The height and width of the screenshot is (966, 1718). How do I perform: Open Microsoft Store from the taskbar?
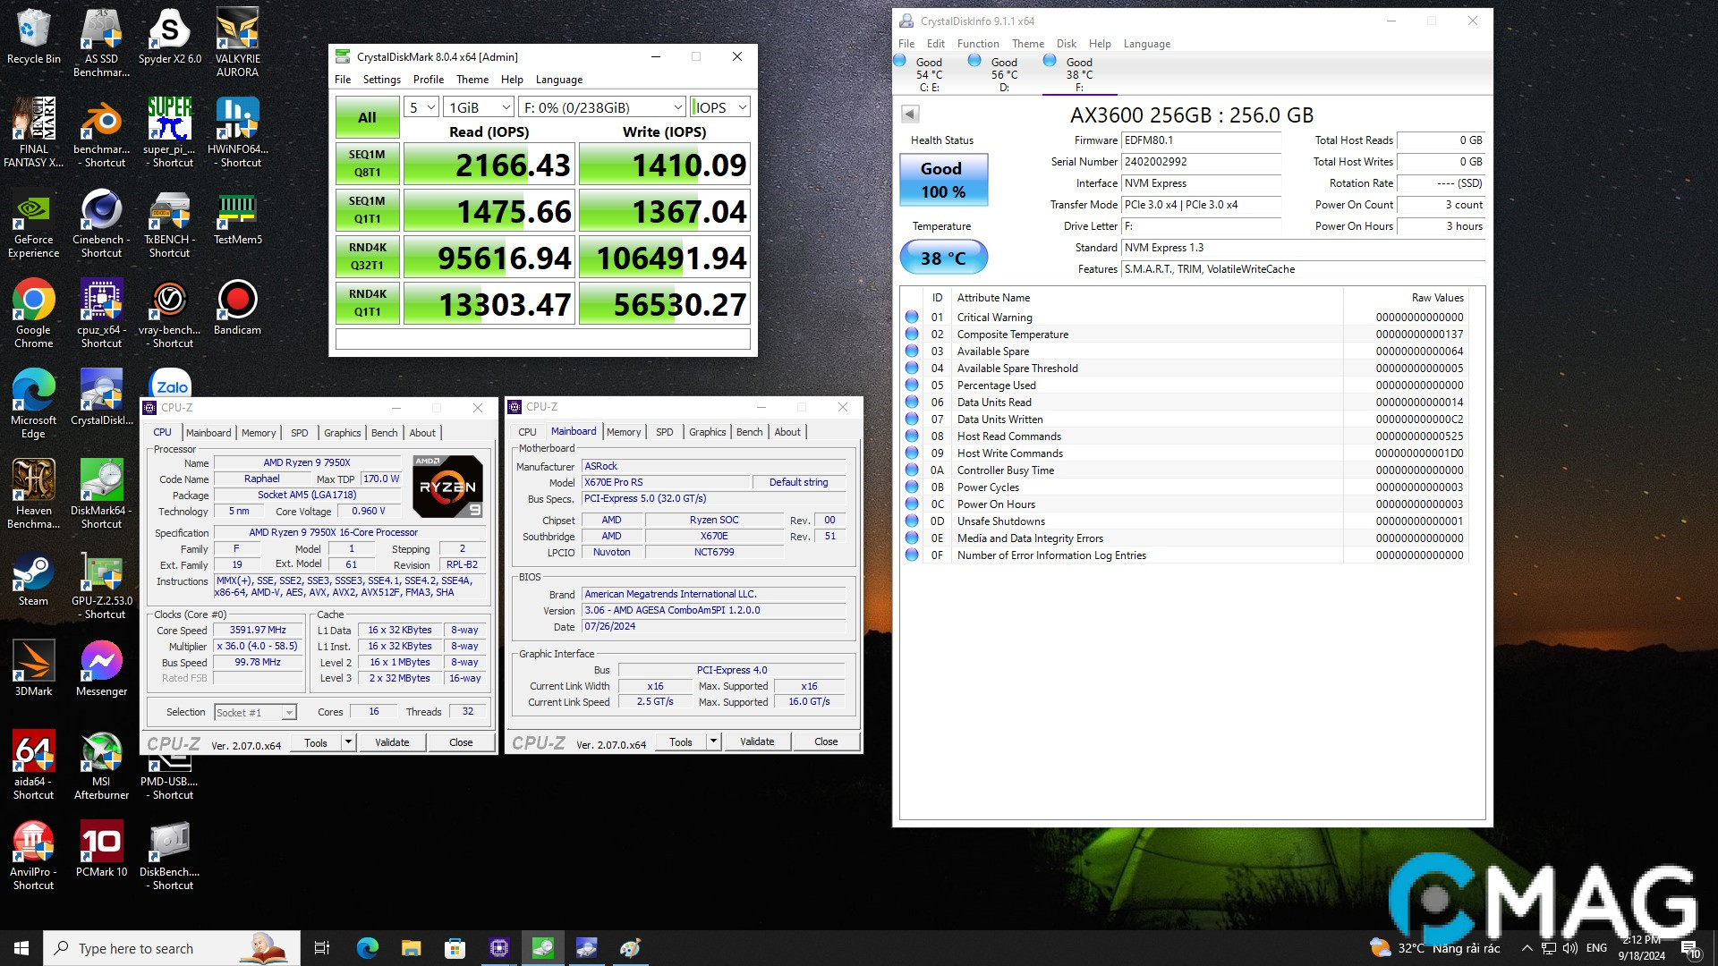coord(455,948)
